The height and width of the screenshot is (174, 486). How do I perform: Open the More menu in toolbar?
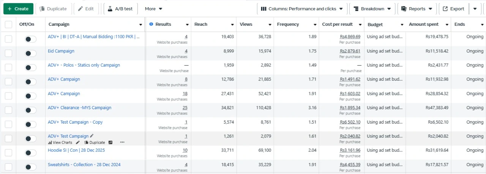coord(153,9)
